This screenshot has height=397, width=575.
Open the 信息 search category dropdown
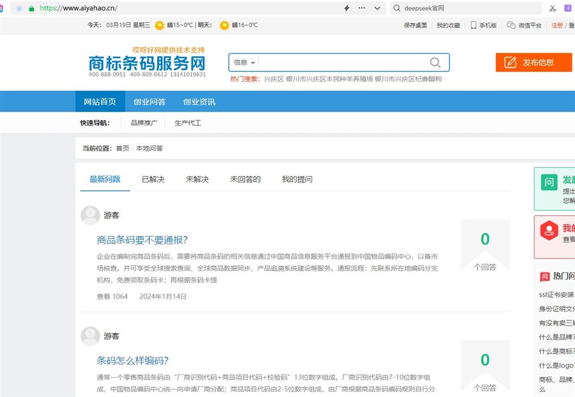pos(244,63)
